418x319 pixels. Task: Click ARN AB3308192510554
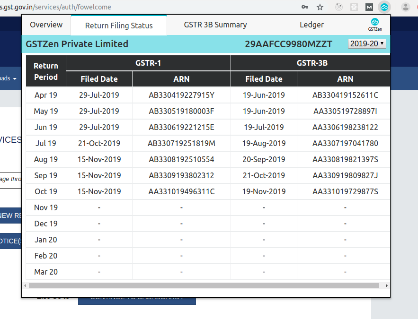[x=181, y=159]
